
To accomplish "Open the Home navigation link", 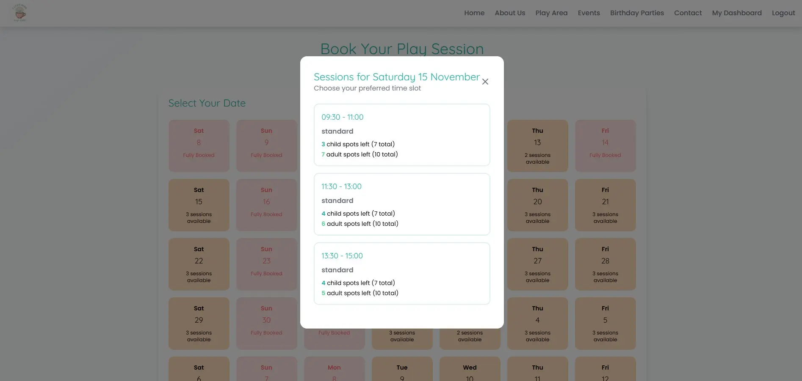I will tap(474, 13).
